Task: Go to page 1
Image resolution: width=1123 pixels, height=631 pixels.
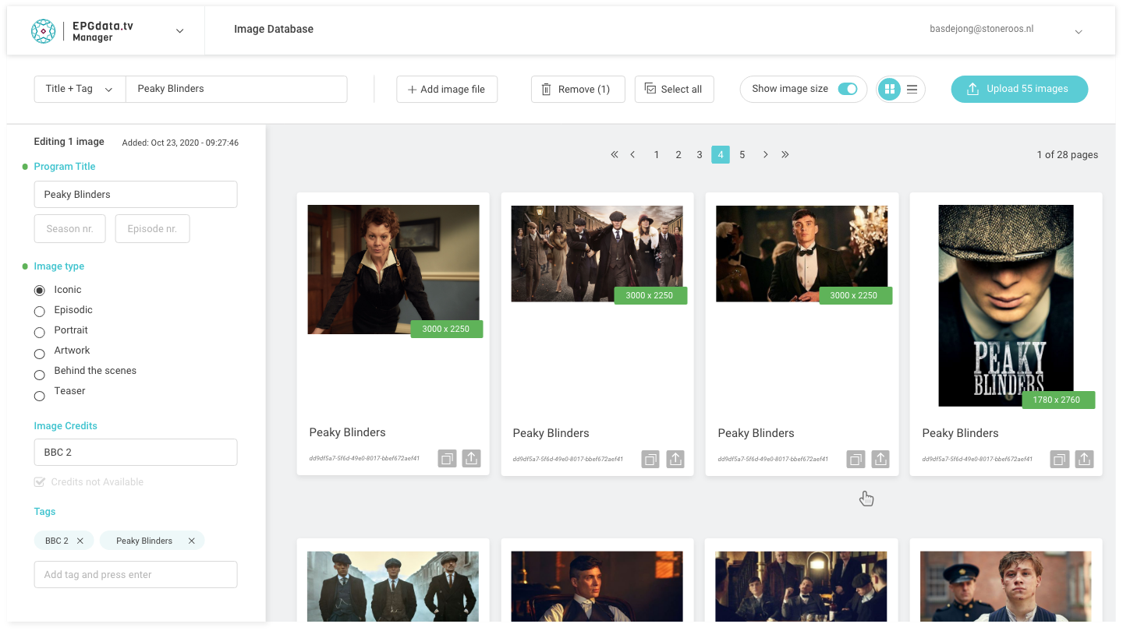Action: (x=657, y=154)
